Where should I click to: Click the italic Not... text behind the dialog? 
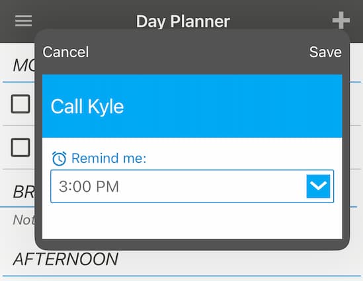24,220
